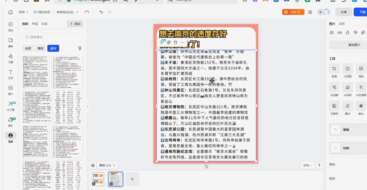367x190 pixels.
Task: Collapse the left panel with the arrow handle
Action: click(x=88, y=106)
